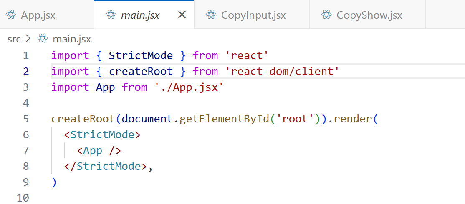
Task: Click line number 9 in the gutter
Action: coord(26,182)
